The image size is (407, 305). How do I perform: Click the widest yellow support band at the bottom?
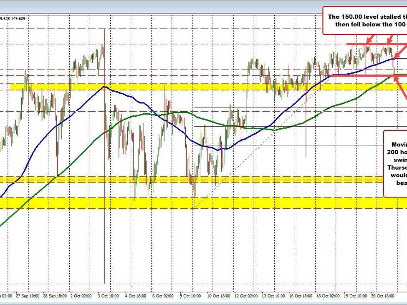[200, 203]
